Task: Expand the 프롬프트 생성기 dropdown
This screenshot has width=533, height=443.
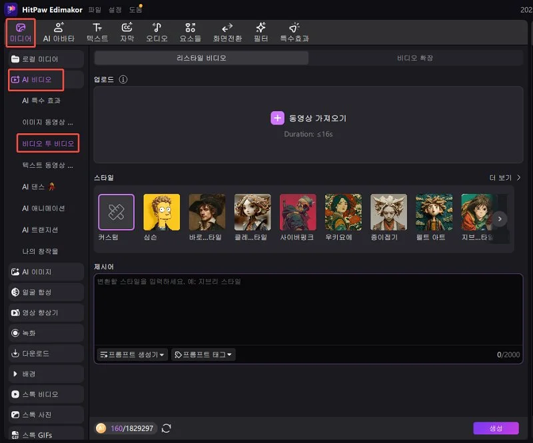Action: [x=131, y=354]
